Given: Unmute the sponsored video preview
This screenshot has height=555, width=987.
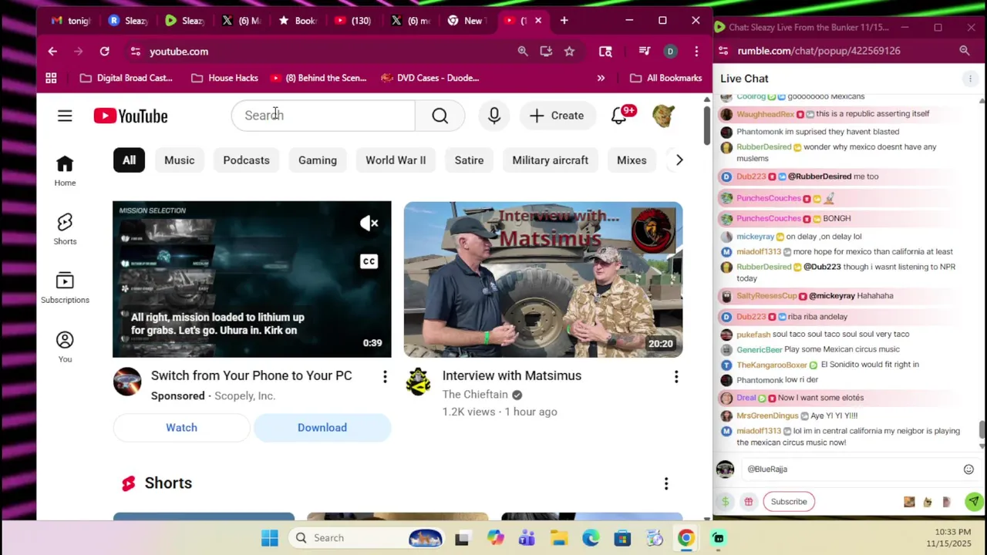Looking at the screenshot, I should coord(369,224).
